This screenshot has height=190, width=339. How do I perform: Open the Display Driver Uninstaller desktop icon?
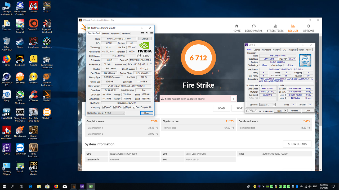click(20, 115)
